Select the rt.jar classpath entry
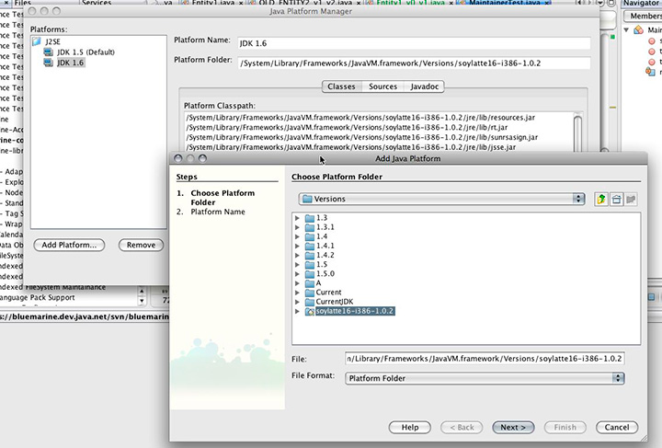 click(347, 128)
